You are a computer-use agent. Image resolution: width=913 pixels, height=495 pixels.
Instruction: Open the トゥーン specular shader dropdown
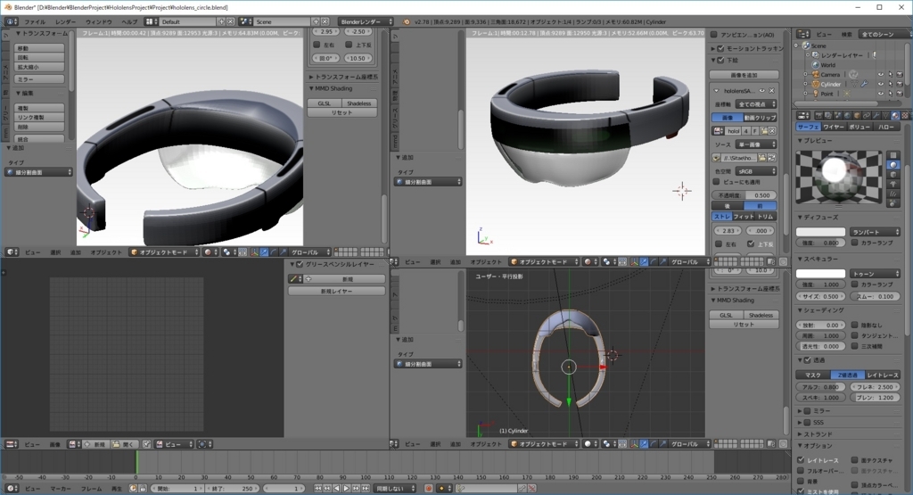(x=875, y=274)
